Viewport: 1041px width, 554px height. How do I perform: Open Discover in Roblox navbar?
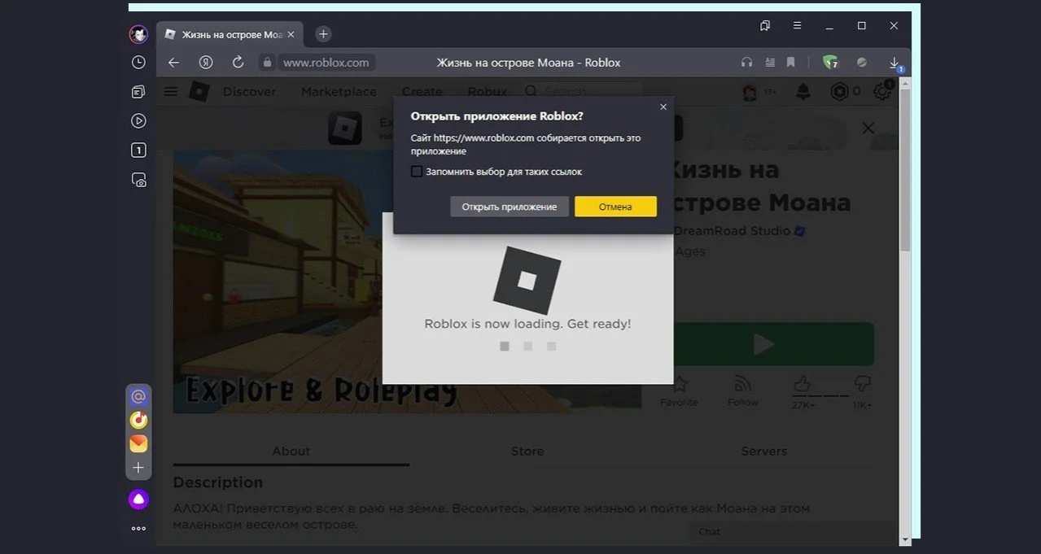(249, 92)
